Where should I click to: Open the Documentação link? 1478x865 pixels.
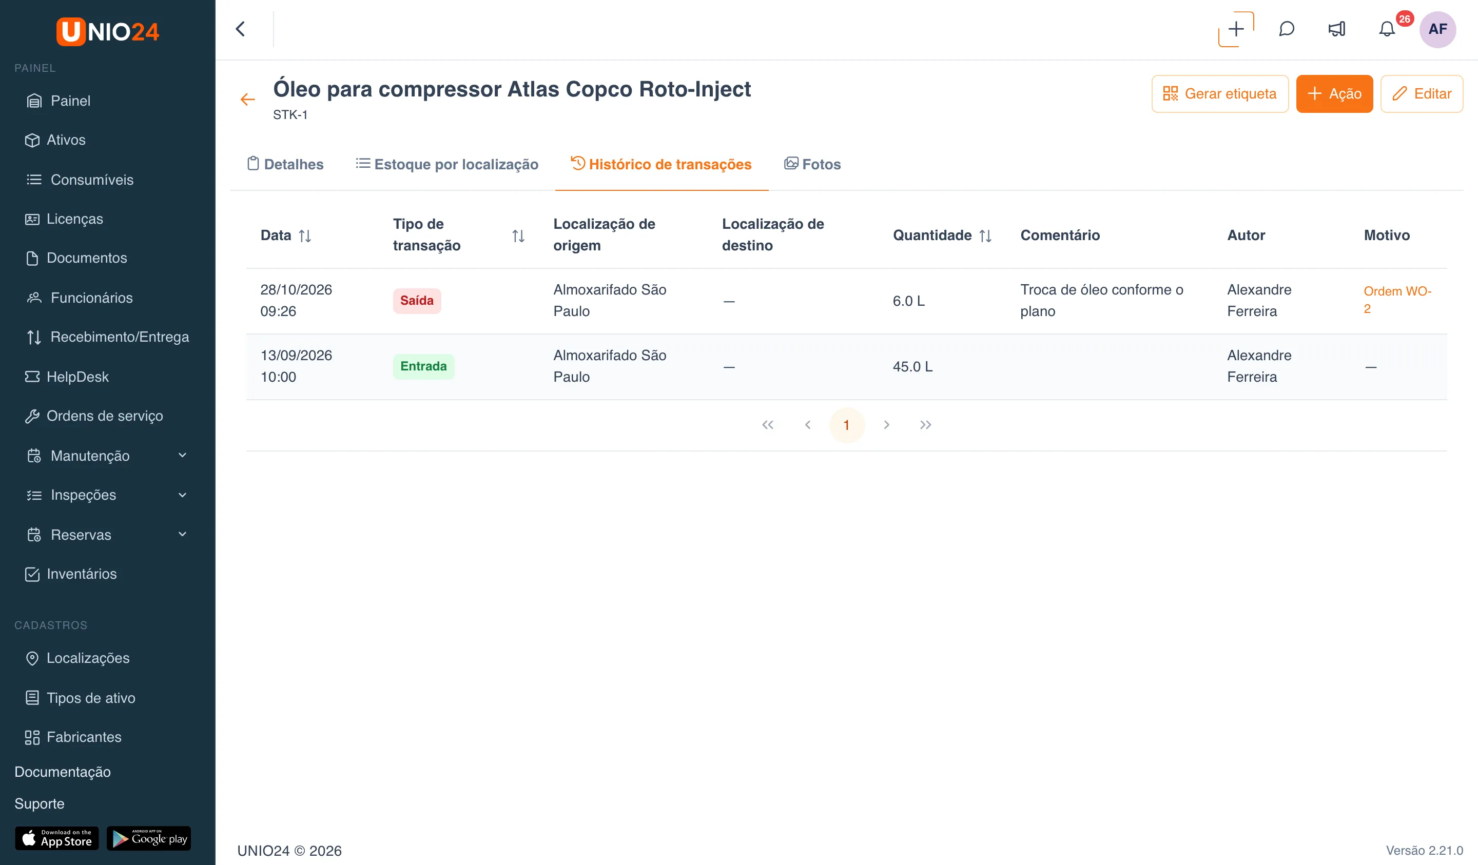[63, 772]
